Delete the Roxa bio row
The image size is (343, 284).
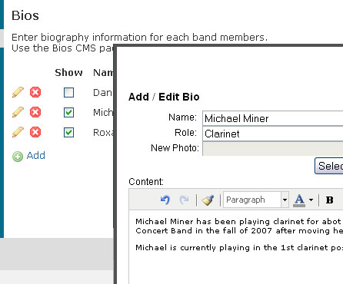click(35, 132)
